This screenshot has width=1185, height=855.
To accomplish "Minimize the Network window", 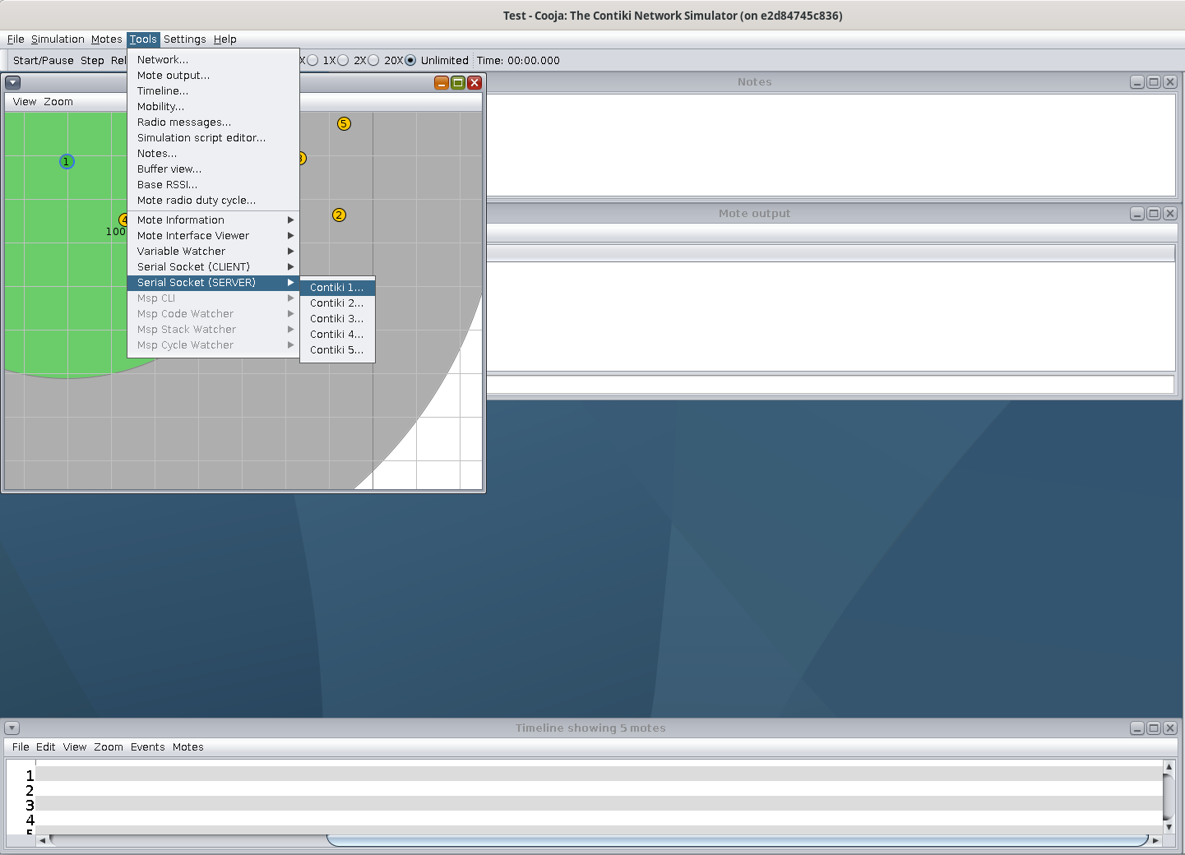I will click(442, 82).
